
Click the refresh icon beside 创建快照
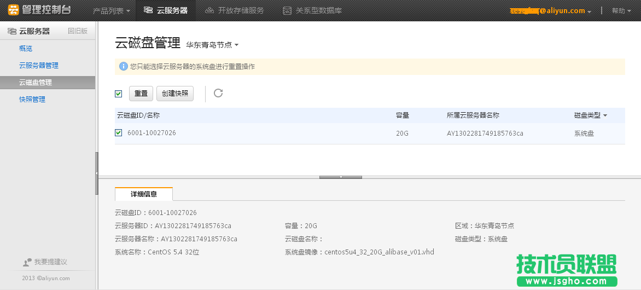tap(218, 93)
